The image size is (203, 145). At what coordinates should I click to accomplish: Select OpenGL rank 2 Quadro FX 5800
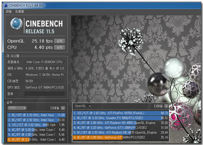coord(121,118)
